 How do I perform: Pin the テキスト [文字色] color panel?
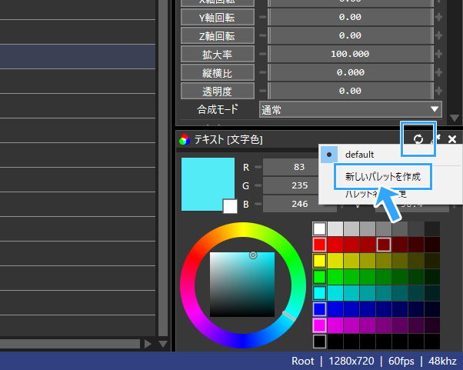pyautogui.click(x=435, y=139)
